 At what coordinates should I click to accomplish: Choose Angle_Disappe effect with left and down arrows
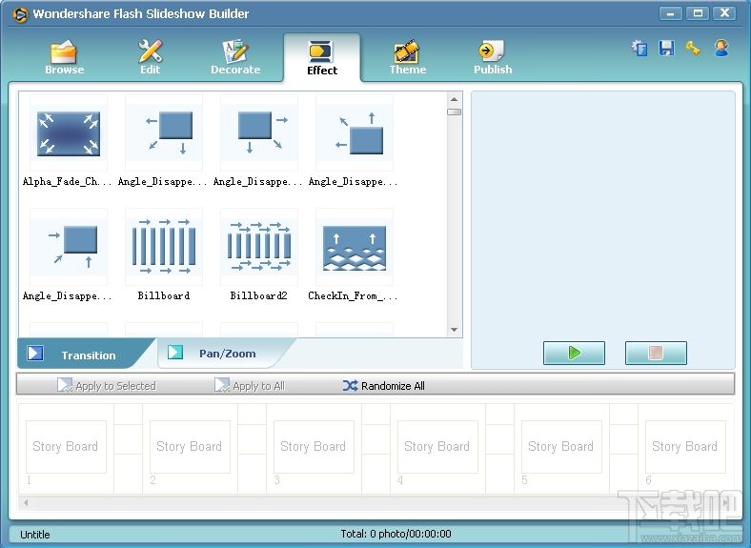163,140
